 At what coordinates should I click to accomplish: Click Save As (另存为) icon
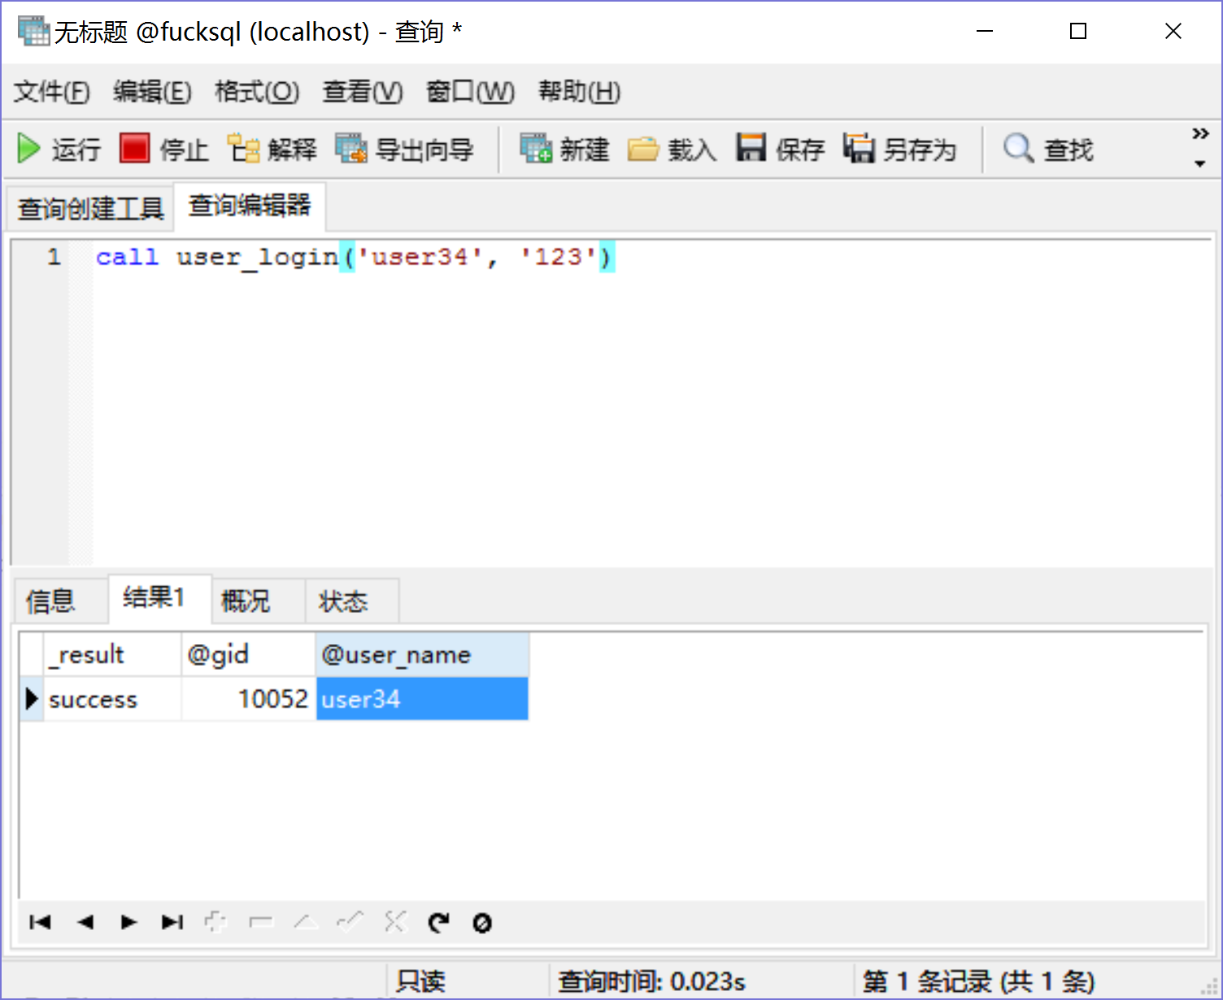(859, 148)
